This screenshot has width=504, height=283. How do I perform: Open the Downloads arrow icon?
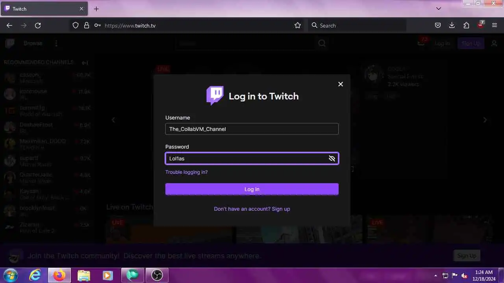[452, 25]
